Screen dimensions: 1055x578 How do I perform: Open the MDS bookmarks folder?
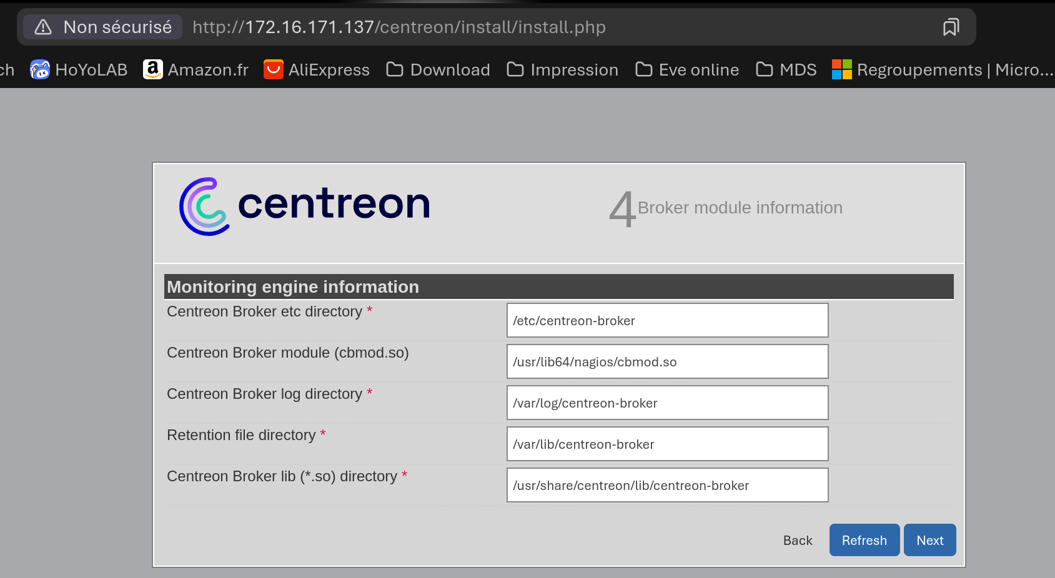point(786,69)
